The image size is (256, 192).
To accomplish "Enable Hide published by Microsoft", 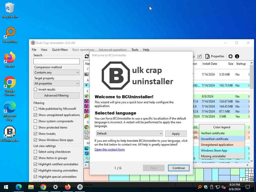I will point(35,108).
